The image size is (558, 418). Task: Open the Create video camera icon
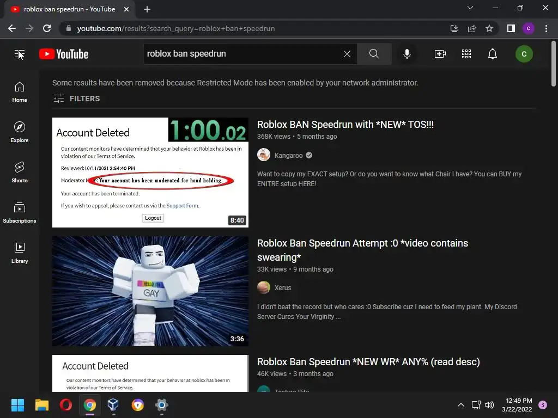pos(440,54)
